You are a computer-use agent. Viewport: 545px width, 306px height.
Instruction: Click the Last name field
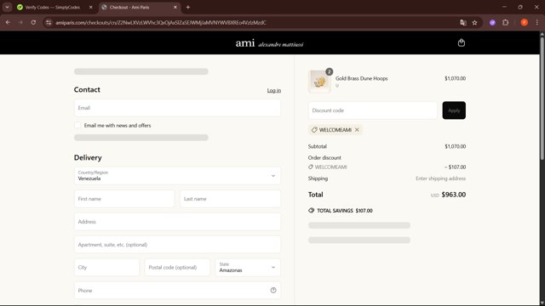(x=230, y=199)
